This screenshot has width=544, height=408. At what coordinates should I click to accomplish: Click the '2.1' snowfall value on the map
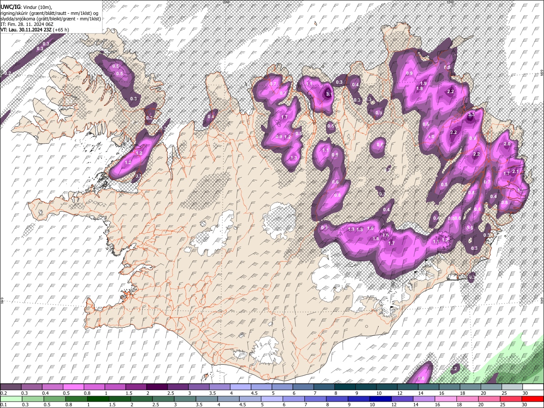(516, 171)
